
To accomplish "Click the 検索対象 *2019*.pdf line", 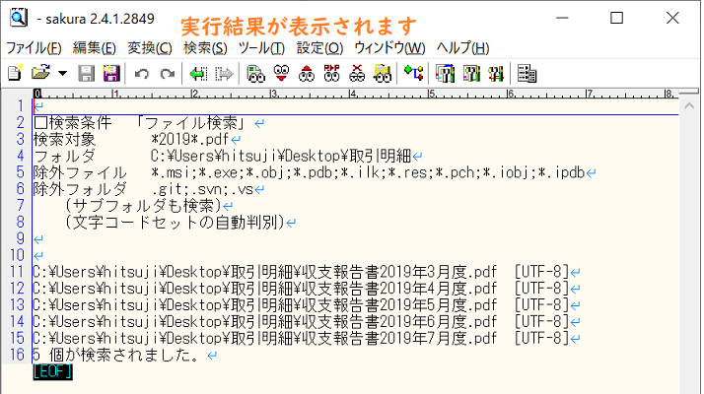I will point(137,139).
